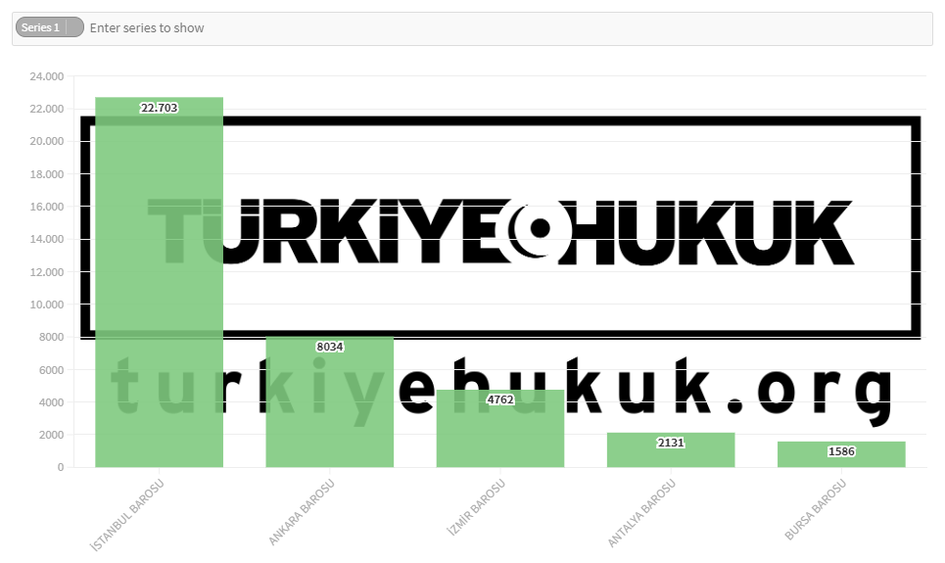
Task: Click the 8000 y-axis tick label
Action: coord(51,337)
